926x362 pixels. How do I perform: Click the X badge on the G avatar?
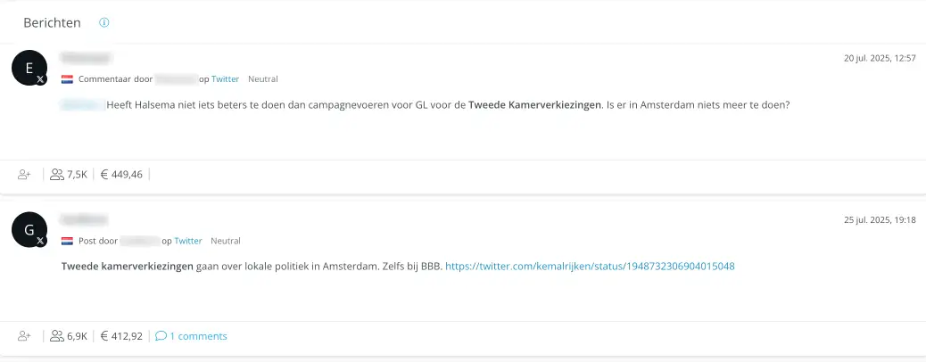tap(40, 241)
